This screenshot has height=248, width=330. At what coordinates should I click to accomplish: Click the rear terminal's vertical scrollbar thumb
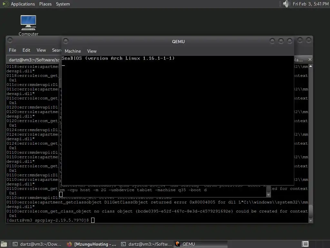point(311,211)
